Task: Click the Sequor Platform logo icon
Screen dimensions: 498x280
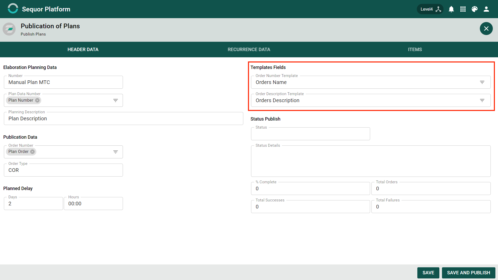Action: click(13, 9)
